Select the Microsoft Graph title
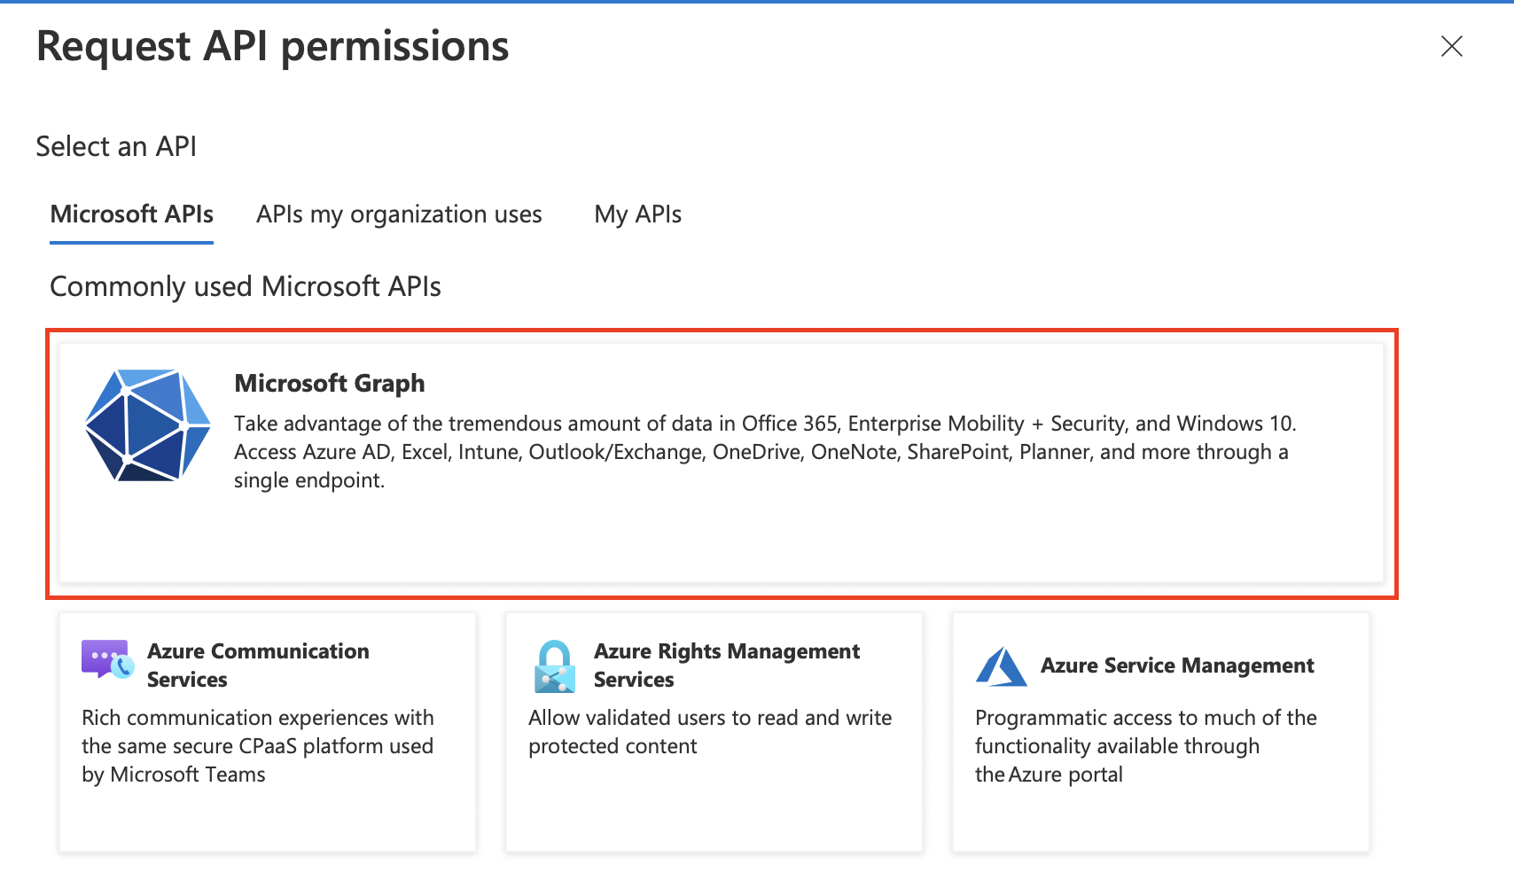This screenshot has height=872, width=1514. [x=330, y=383]
